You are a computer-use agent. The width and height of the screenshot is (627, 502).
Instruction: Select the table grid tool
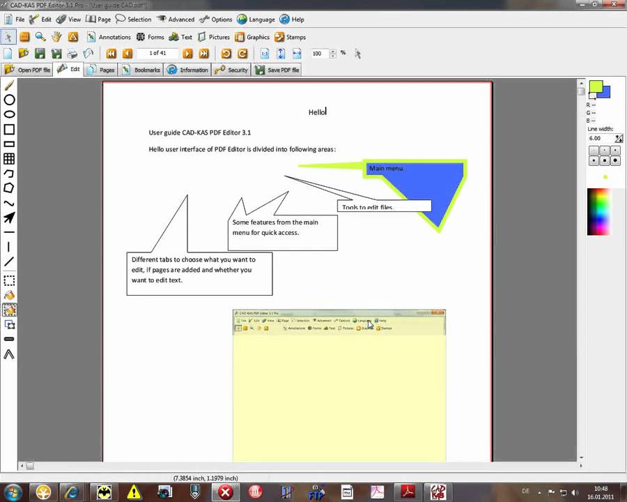(9, 158)
